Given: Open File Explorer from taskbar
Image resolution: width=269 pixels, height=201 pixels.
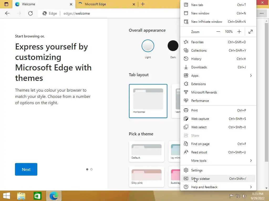Looking at the screenshot, I should click(x=21, y=196).
